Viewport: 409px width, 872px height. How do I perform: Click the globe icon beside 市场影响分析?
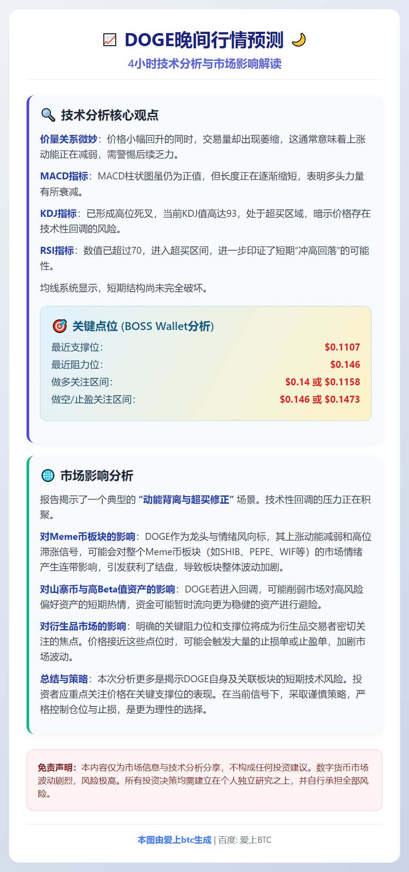pyautogui.click(x=47, y=475)
